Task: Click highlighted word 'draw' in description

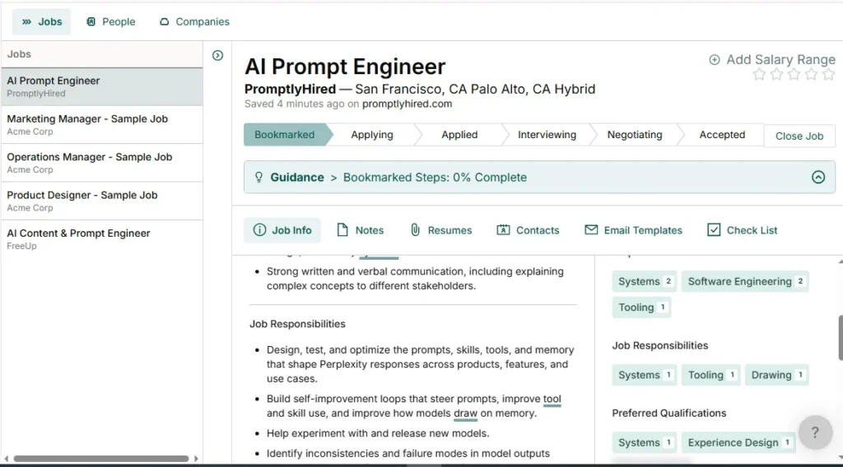Action: (x=465, y=414)
